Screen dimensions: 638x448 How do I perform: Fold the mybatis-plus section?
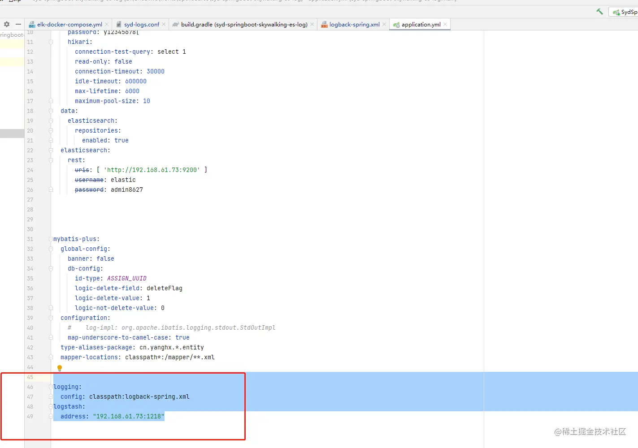click(x=51, y=239)
